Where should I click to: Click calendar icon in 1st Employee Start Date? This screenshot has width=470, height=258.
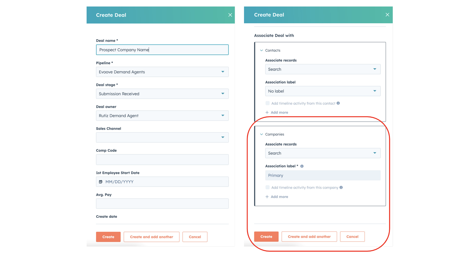coord(101,182)
